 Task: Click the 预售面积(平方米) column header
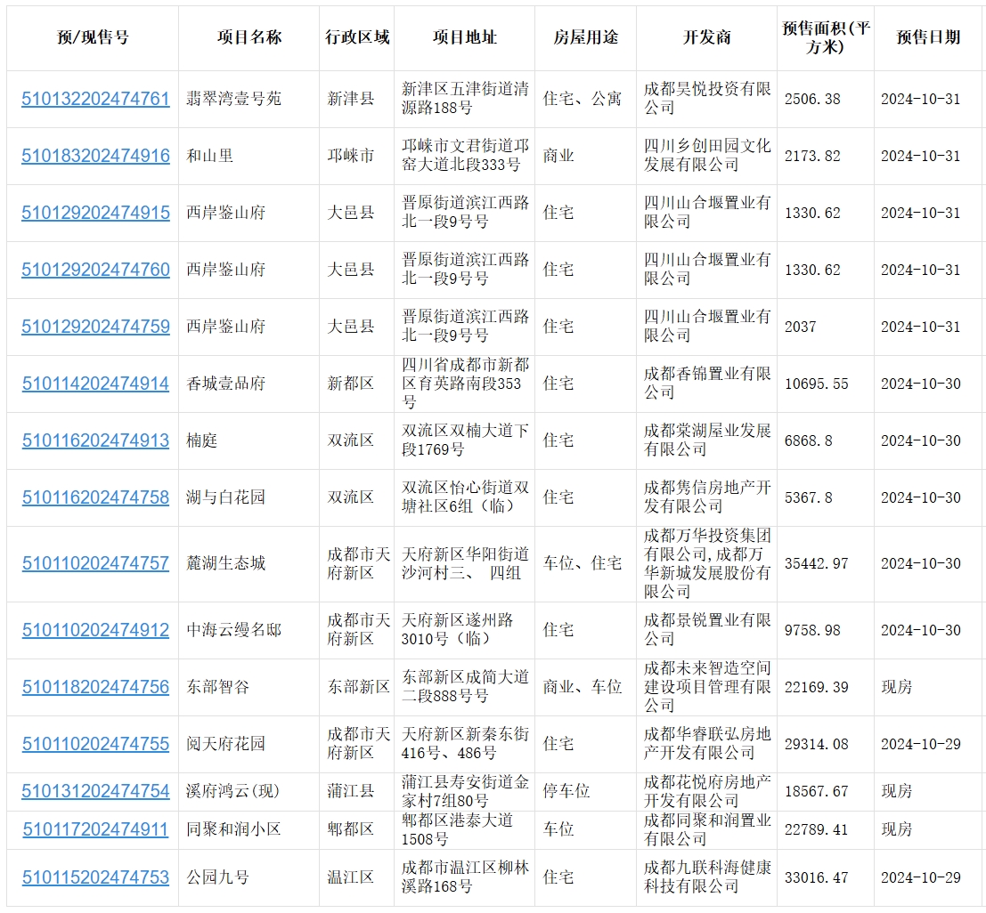(826, 37)
